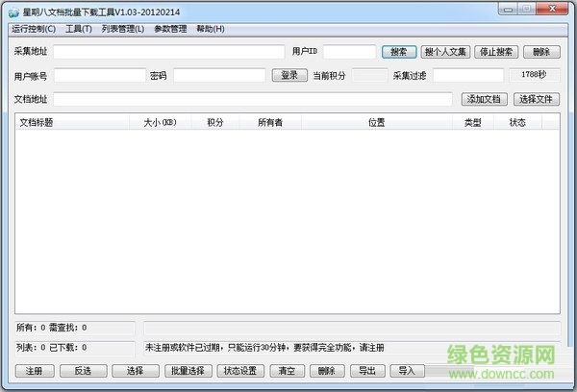Click the 1788秒 countdown text
The width and height of the screenshot is (577, 392).
[x=534, y=75]
